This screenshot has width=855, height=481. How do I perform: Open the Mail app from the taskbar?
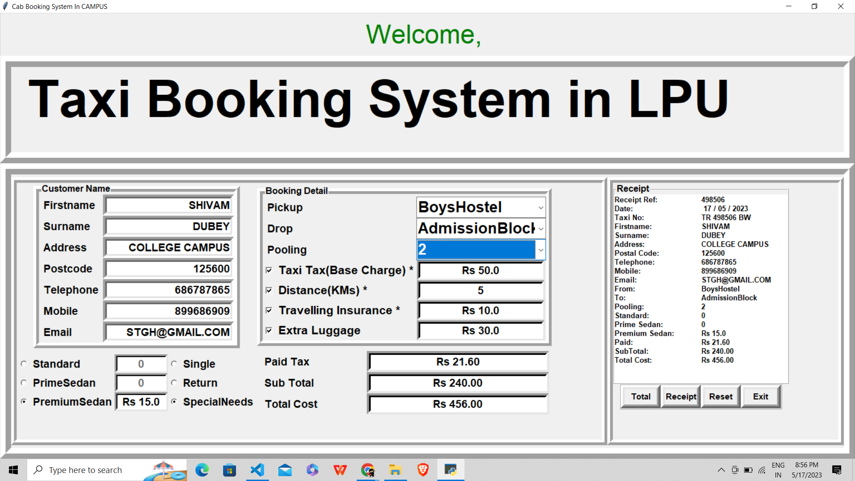click(x=285, y=470)
